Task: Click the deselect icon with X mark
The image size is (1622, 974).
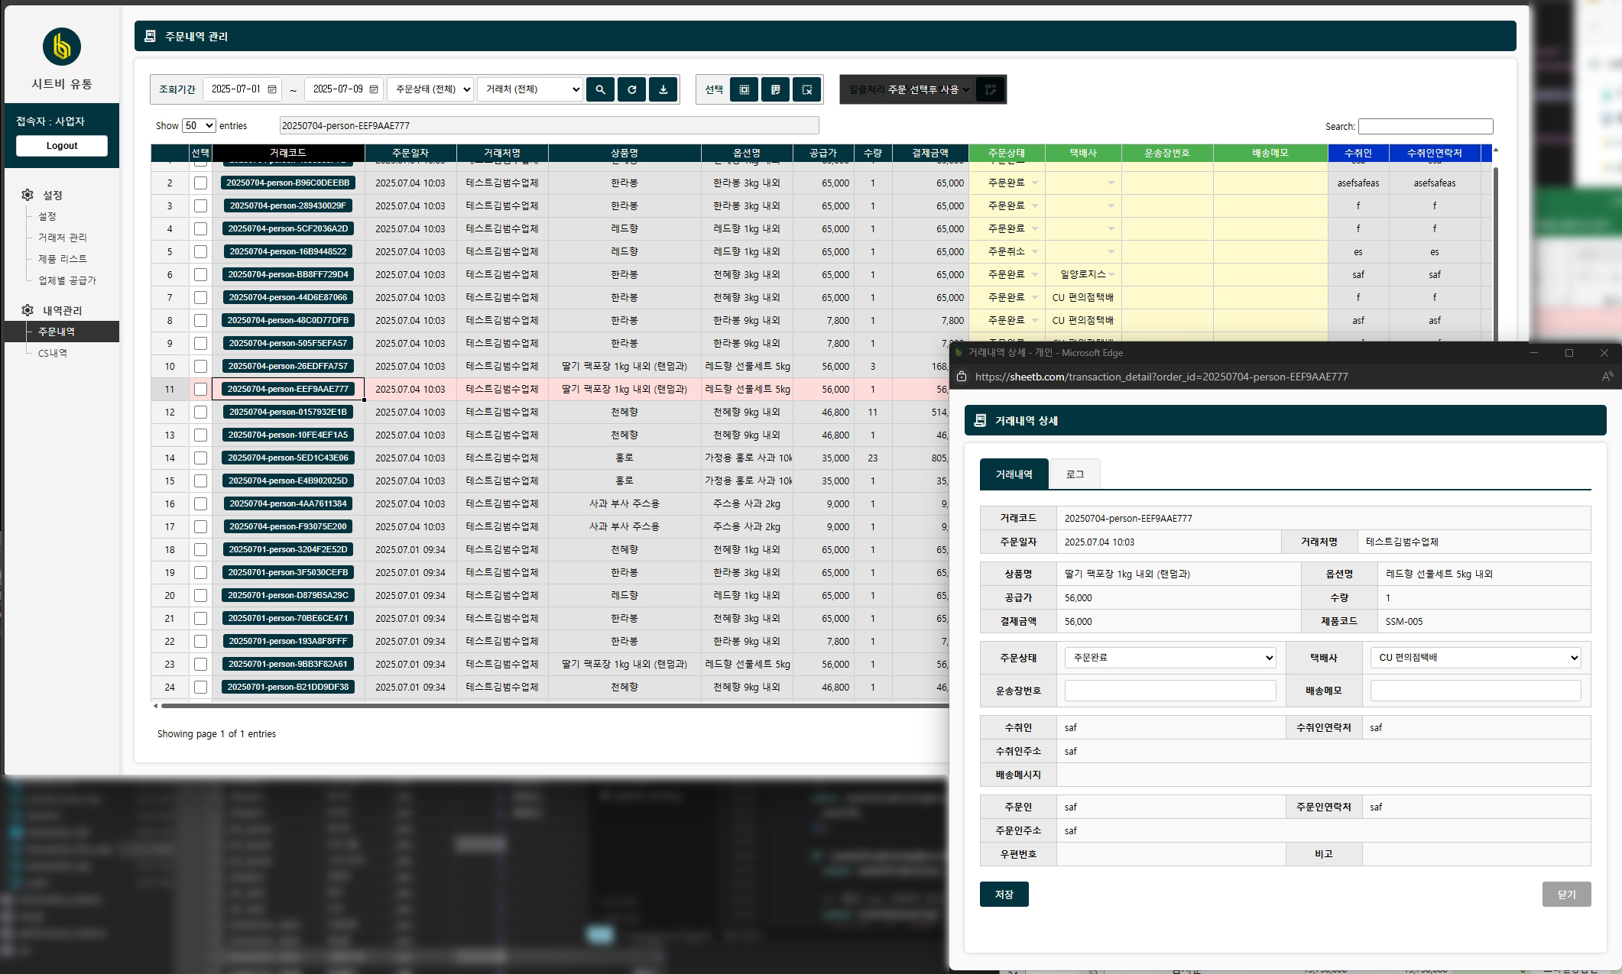Action: point(806,89)
